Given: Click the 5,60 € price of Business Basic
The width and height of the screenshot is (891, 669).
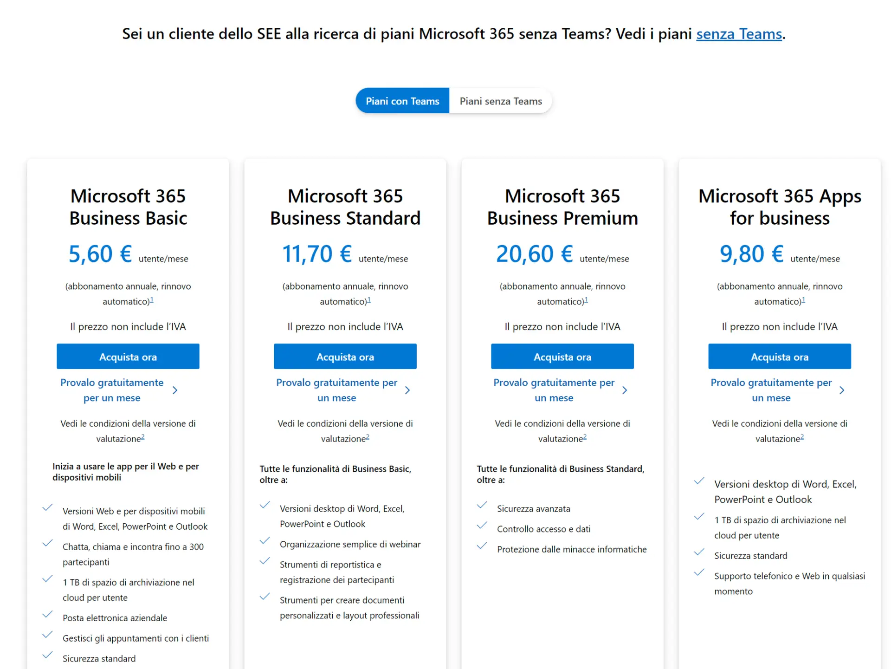Looking at the screenshot, I should (x=100, y=254).
